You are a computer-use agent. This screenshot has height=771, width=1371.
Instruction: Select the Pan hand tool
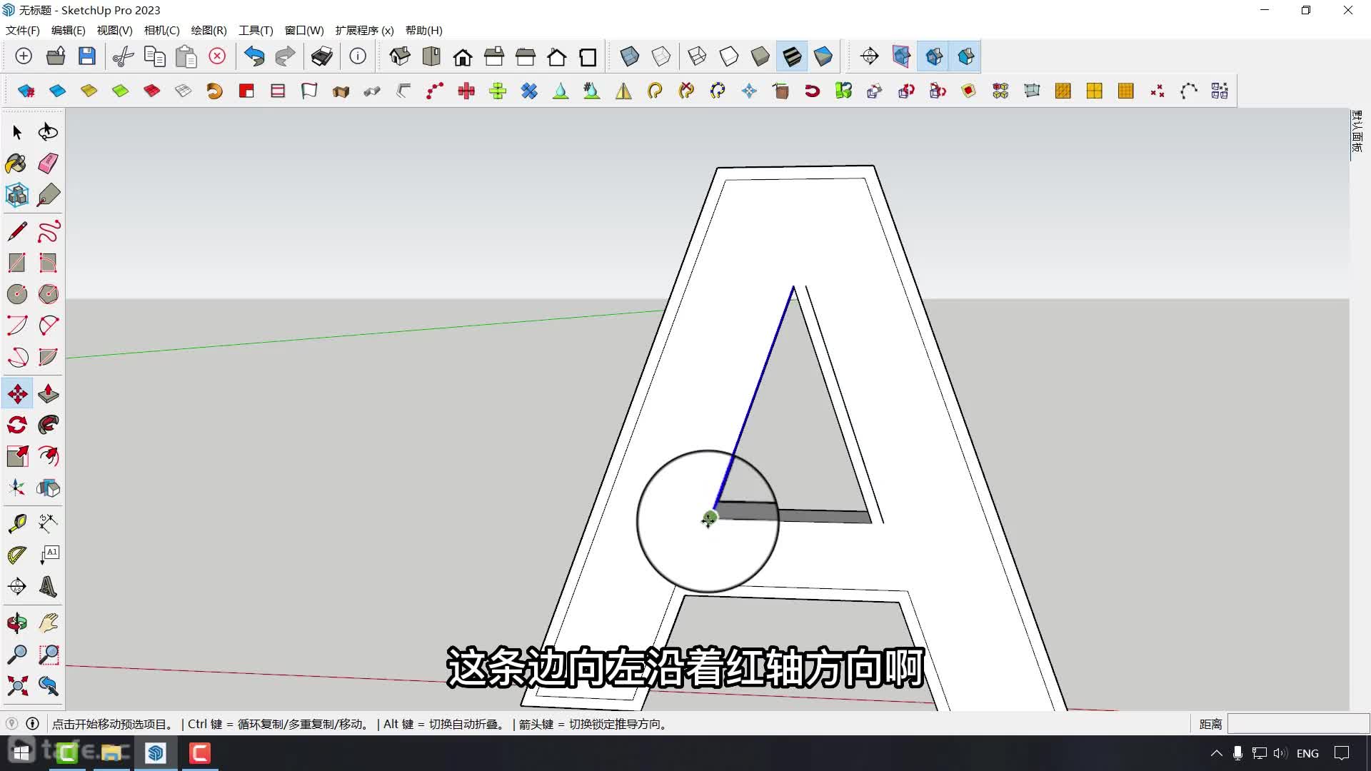pyautogui.click(x=49, y=623)
